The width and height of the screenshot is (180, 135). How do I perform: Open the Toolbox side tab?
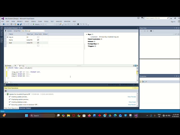tap(2, 40)
